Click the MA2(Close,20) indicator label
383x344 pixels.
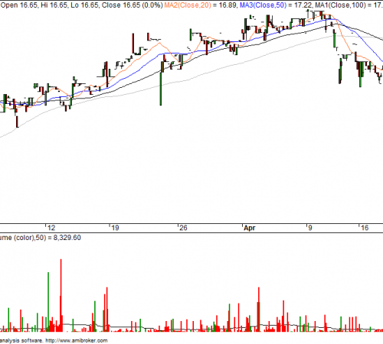(188, 5)
